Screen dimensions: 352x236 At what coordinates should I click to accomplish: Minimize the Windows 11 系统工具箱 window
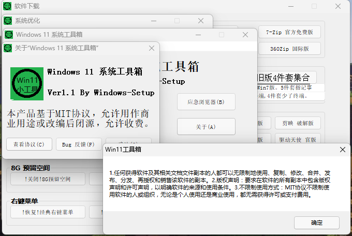(198, 35)
